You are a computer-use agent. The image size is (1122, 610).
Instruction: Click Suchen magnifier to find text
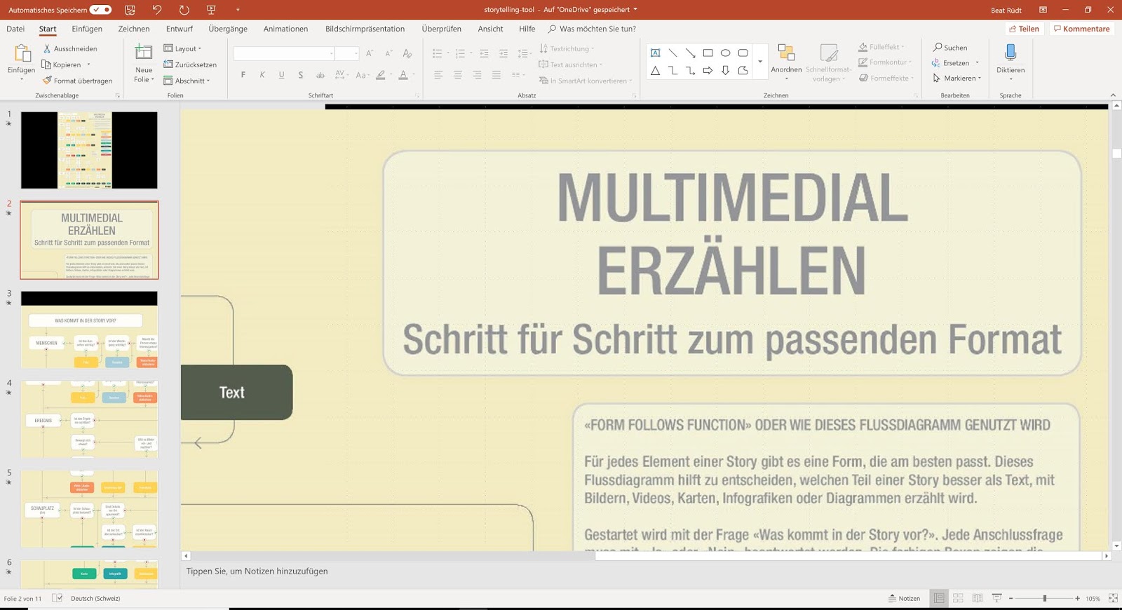tap(950, 48)
